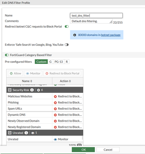
Task: Click the Unrated group count badge
Action: (x=26, y=133)
